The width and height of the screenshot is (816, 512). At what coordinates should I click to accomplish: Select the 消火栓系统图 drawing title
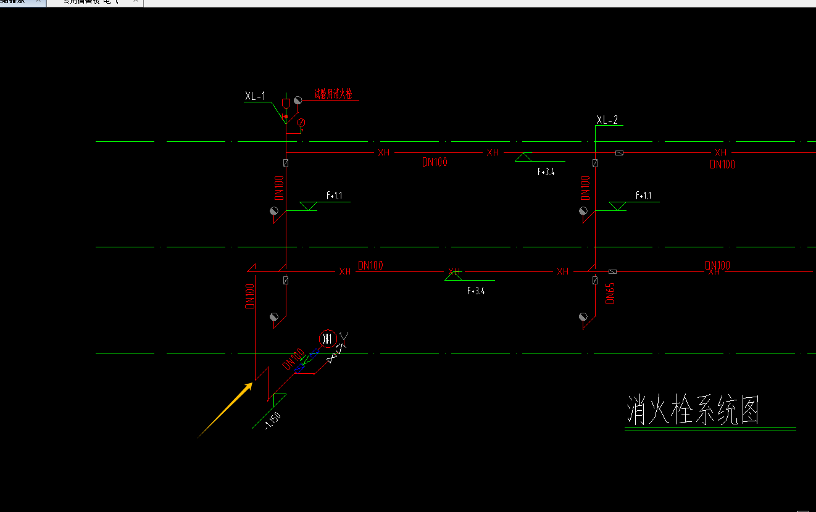click(693, 410)
